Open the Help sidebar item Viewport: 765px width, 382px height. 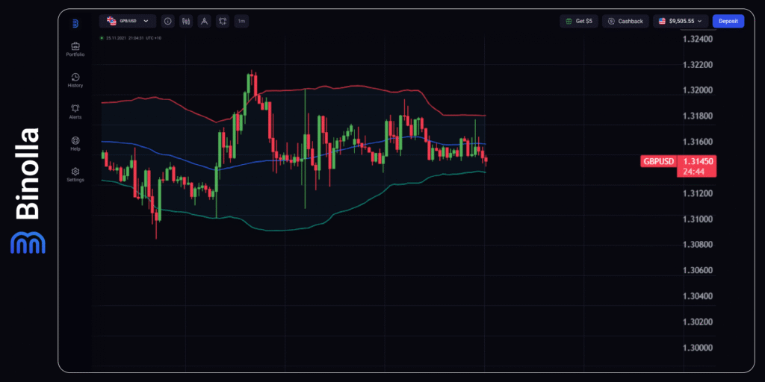[x=75, y=143]
